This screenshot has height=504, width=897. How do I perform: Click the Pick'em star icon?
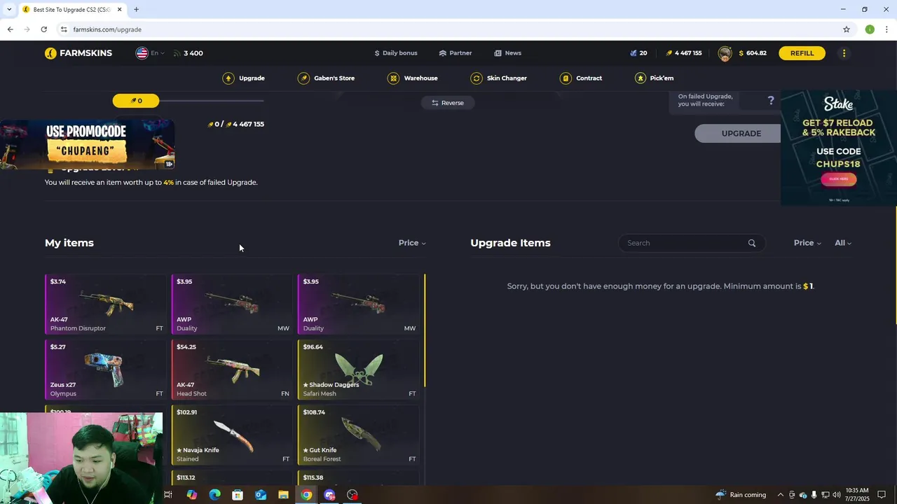pos(641,78)
